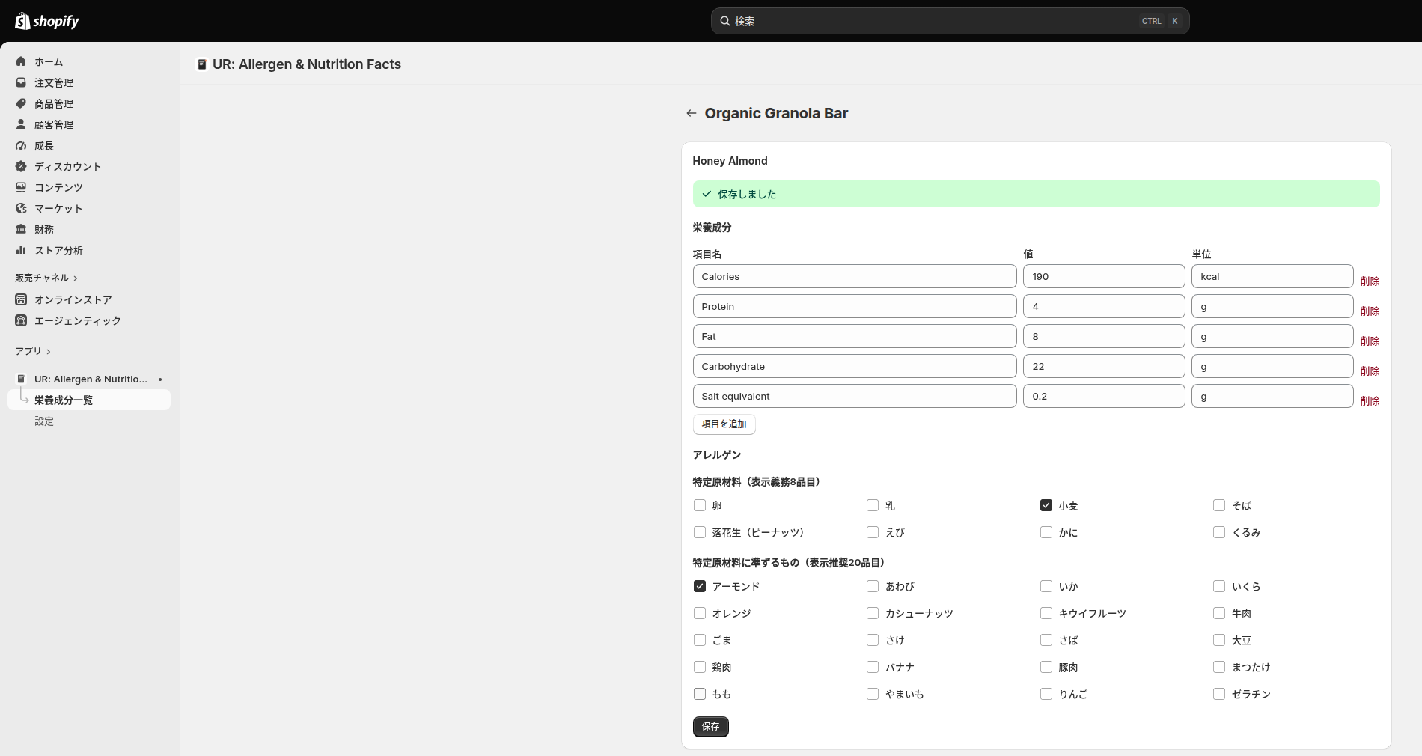Click the コンテンツ image icon
The image size is (1422, 756).
21,187
